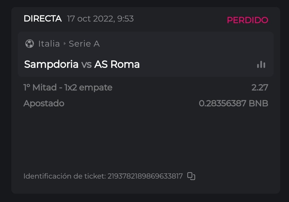The height and width of the screenshot is (202, 289).
Task: Open the Serie A league link
Action: [x=84, y=44]
